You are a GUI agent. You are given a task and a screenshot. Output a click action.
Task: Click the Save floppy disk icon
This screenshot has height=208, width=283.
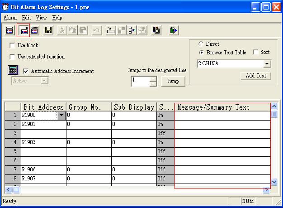(x=48, y=30)
